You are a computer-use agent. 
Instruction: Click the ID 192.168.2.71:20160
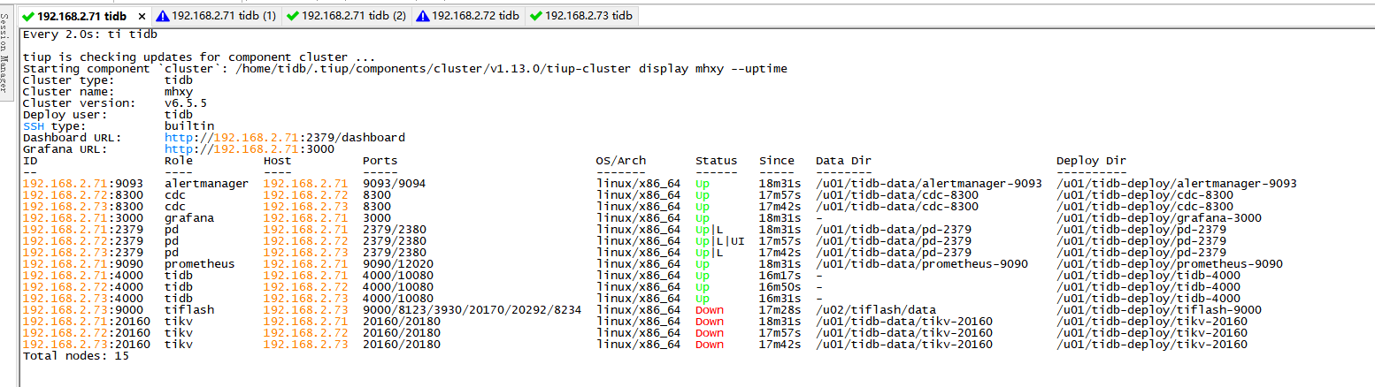click(87, 322)
